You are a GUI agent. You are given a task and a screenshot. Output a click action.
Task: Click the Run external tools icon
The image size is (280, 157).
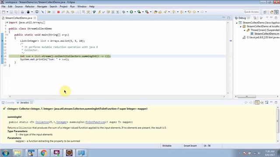pyautogui.click(x=147, y=12)
